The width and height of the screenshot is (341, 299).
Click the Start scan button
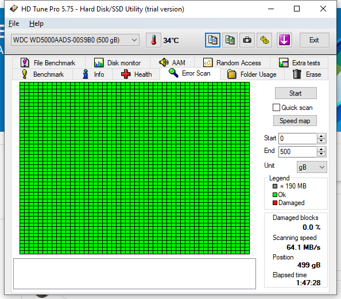[296, 93]
